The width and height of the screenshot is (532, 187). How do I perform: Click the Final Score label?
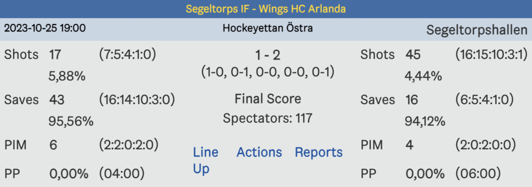pos(268,99)
